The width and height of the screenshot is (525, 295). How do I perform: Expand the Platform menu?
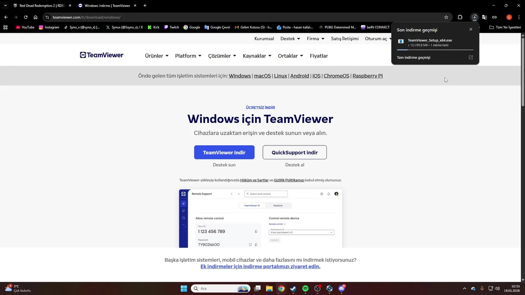pyautogui.click(x=188, y=56)
